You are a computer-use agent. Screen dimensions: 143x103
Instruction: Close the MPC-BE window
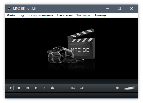click(132, 8)
